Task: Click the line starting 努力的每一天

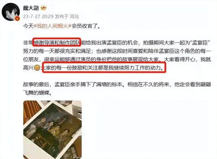Action: click(117, 51)
